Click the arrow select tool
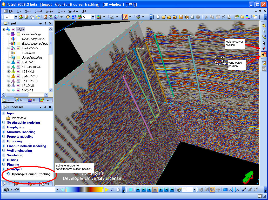Viewport: 268px width, 200px height. click(x=264, y=43)
